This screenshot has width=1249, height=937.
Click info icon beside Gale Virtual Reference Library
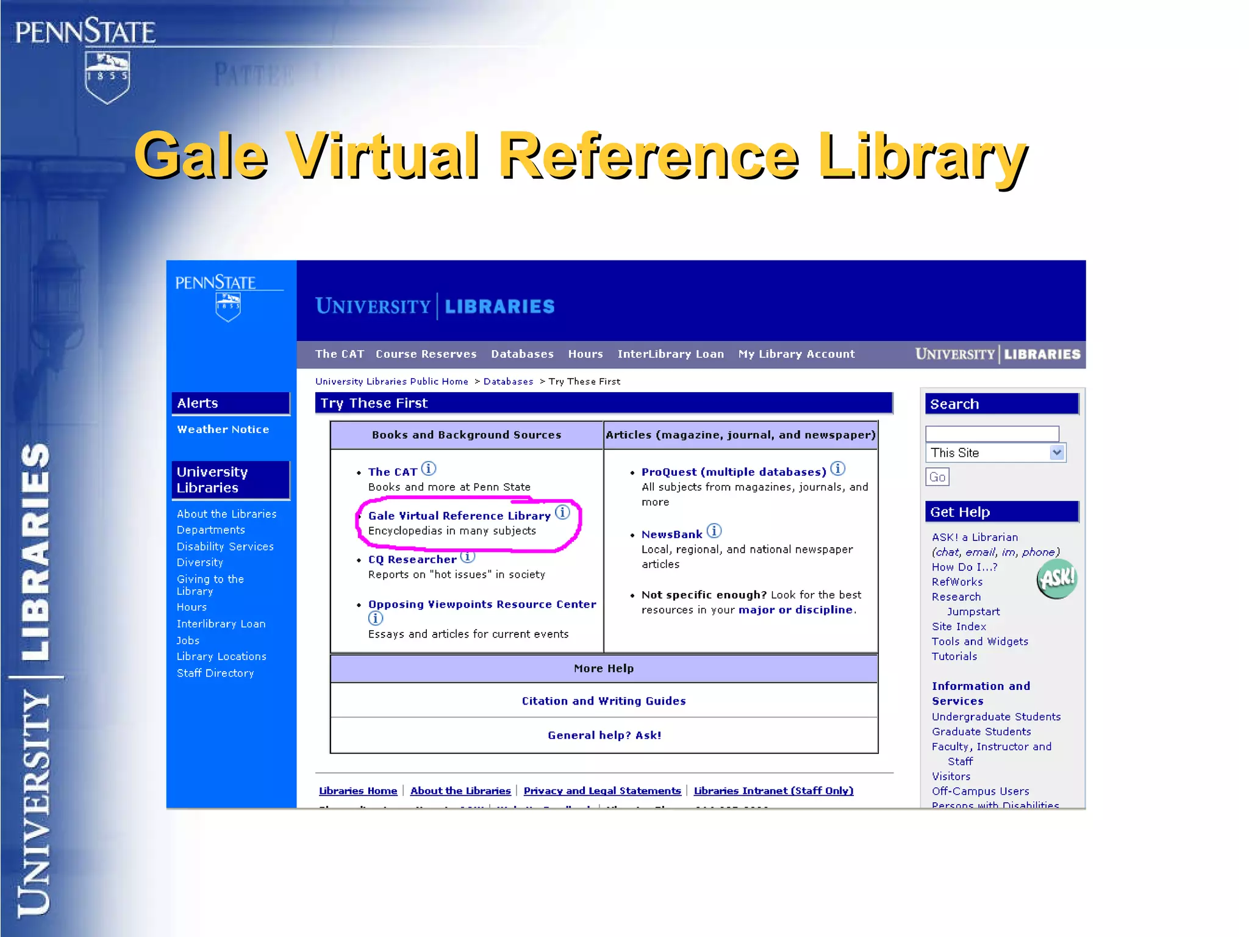pyautogui.click(x=562, y=512)
